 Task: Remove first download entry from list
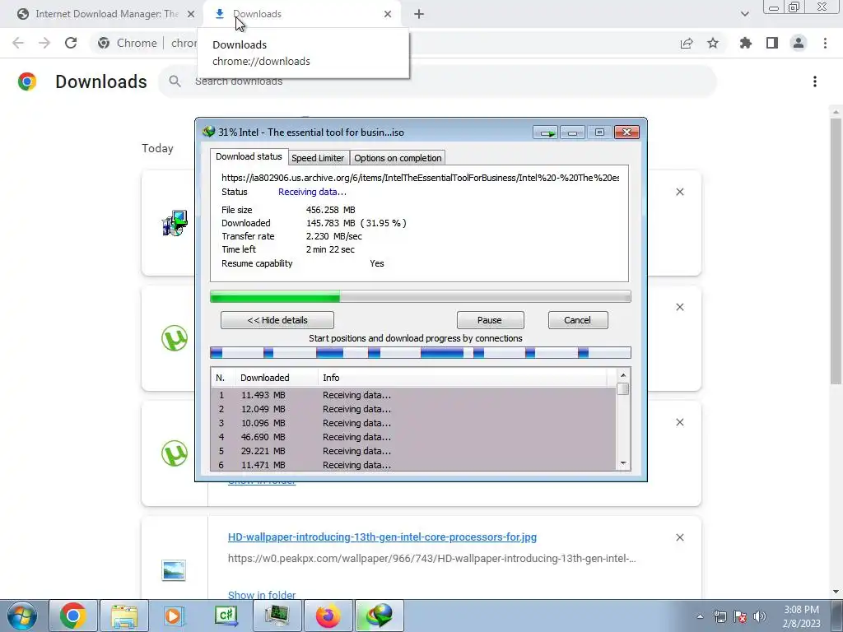point(679,192)
